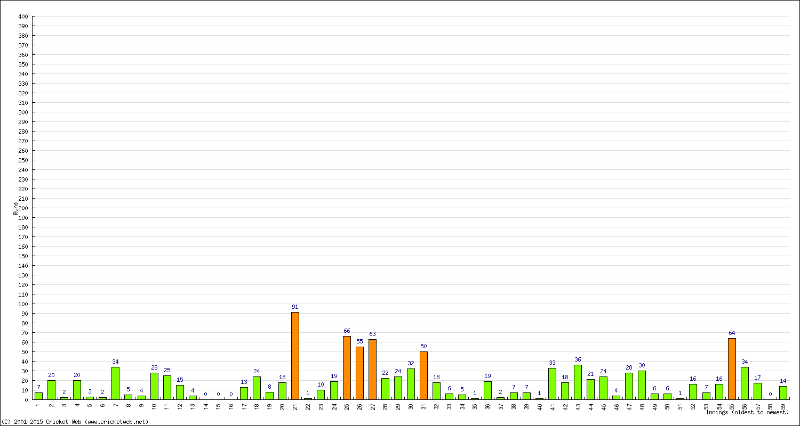Click the orange bar for inning 31
This screenshot has height=426, width=800.
[423, 375]
